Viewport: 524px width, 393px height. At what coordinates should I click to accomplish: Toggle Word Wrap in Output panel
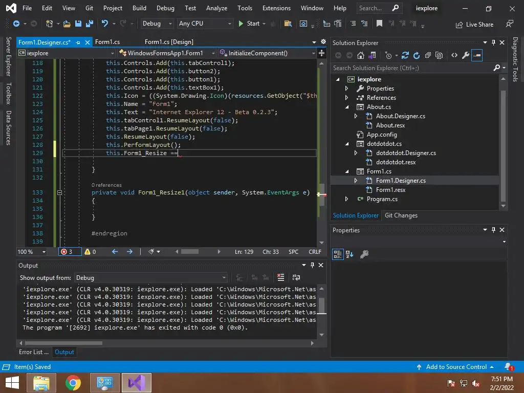296,277
